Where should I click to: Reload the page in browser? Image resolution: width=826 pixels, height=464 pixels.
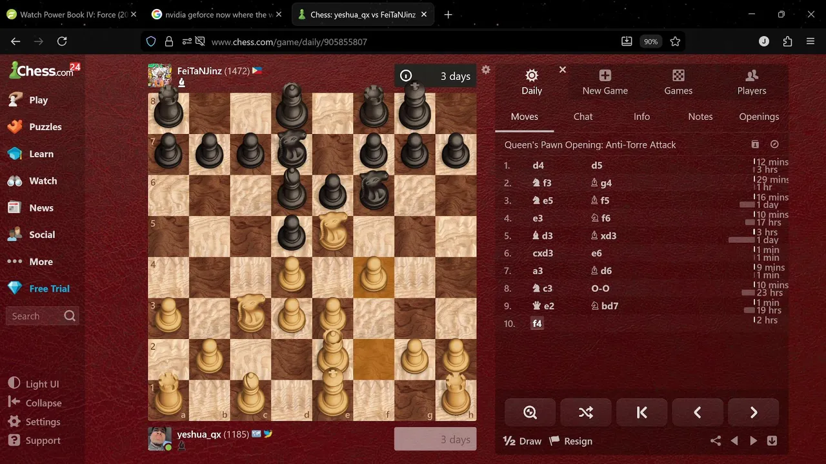pyautogui.click(x=62, y=41)
